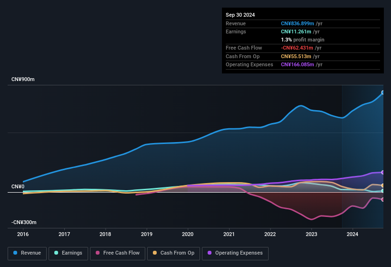
Task: Click the 2023 x-axis year label
Action: pyautogui.click(x=311, y=234)
